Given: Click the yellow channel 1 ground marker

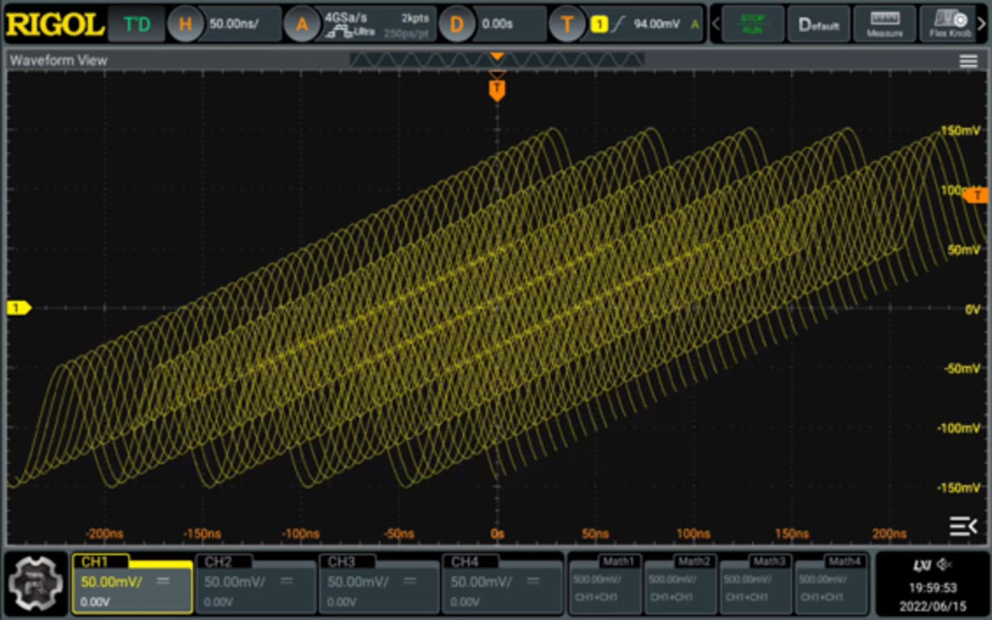Looking at the screenshot, I should [18, 308].
